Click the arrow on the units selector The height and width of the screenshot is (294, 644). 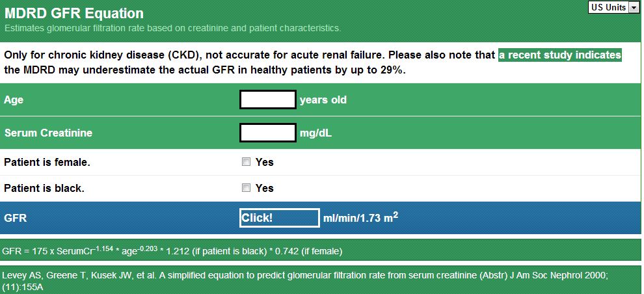tap(634, 7)
